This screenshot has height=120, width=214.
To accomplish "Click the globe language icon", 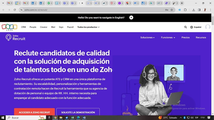I will coord(192,27).
